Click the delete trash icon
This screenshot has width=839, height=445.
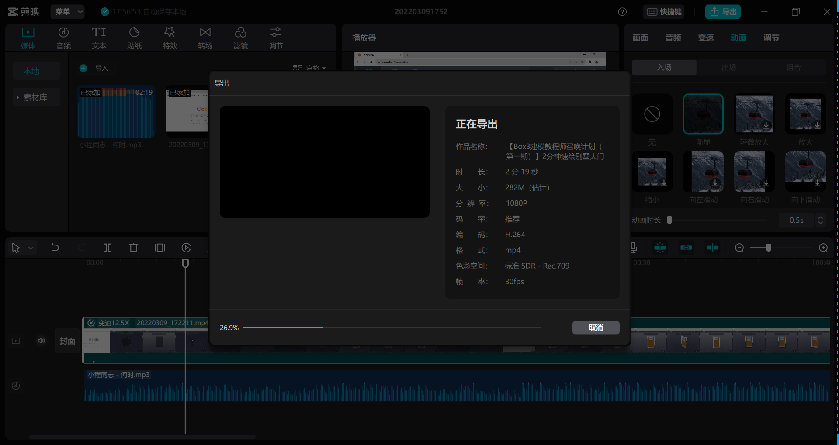[x=134, y=248]
